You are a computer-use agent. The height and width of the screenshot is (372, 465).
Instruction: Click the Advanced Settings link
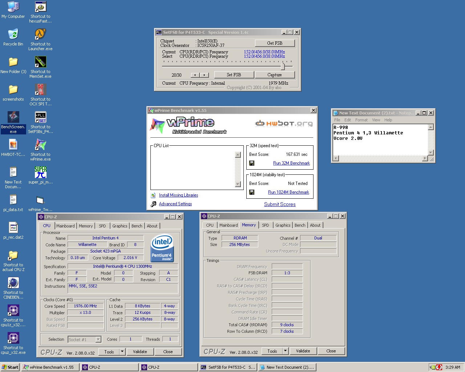(x=175, y=204)
